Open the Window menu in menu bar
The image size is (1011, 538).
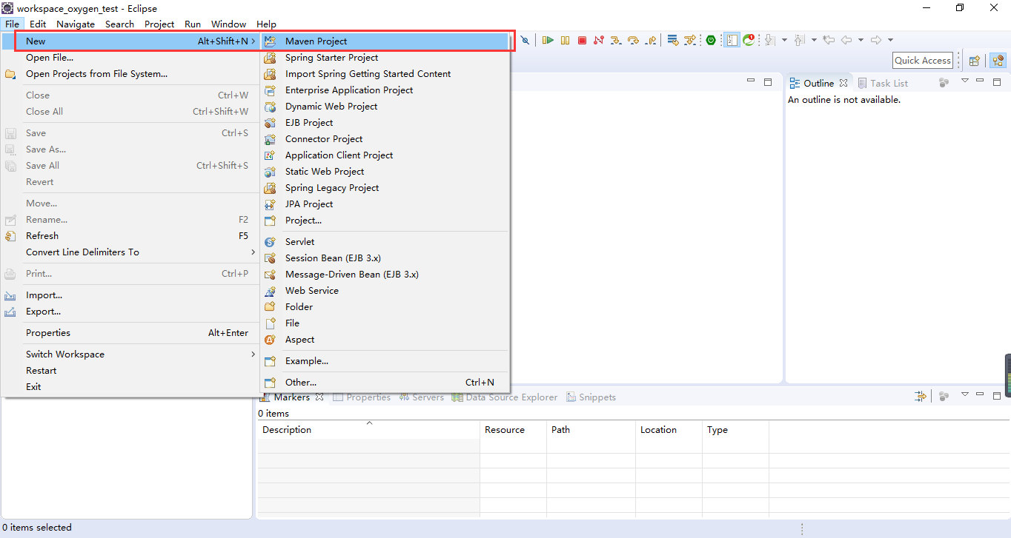pos(228,24)
